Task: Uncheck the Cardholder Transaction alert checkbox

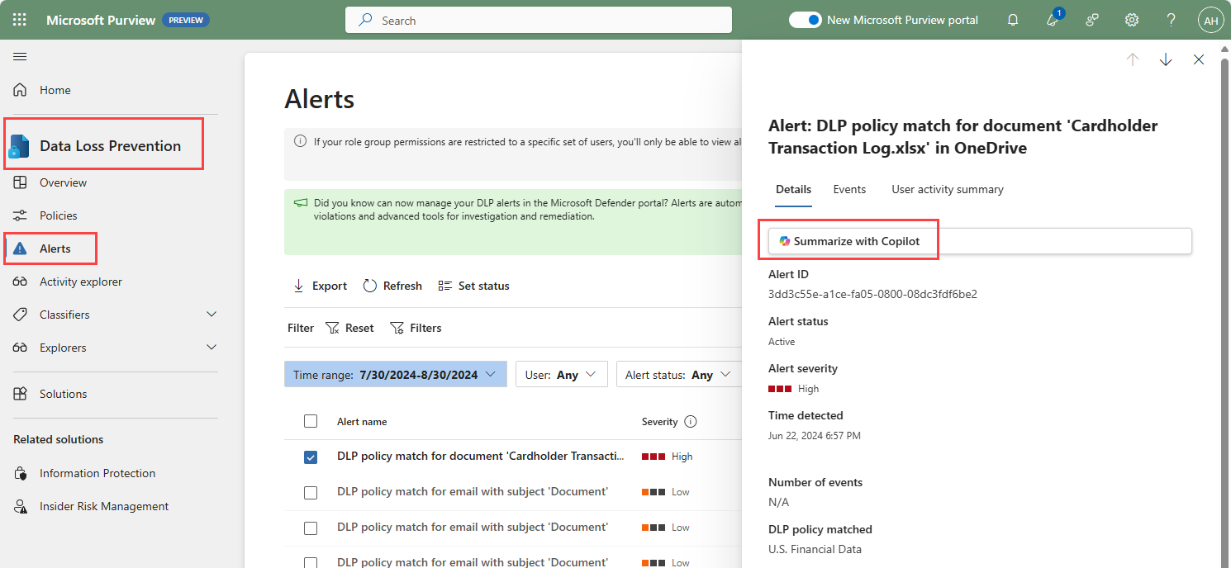Action: (311, 457)
